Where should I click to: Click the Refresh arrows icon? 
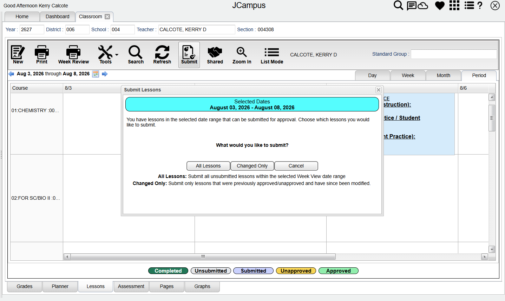click(162, 52)
